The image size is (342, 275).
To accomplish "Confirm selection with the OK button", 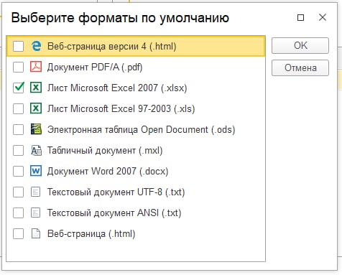I will (x=300, y=45).
